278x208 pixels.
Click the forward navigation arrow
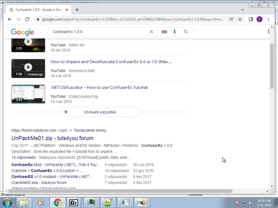click(x=18, y=19)
